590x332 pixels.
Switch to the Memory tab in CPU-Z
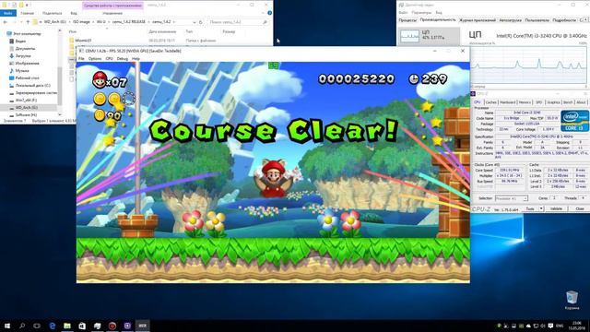[525, 102]
